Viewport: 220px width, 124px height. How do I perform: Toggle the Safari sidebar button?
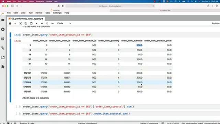[x=12, y=6]
